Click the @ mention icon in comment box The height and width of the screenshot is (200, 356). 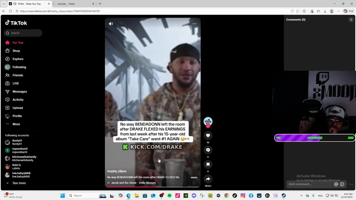[x=336, y=184]
